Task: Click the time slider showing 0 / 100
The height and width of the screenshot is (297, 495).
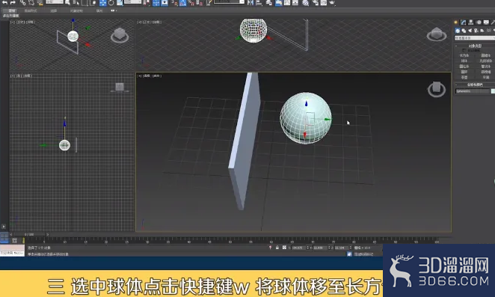Action: click(x=29, y=234)
